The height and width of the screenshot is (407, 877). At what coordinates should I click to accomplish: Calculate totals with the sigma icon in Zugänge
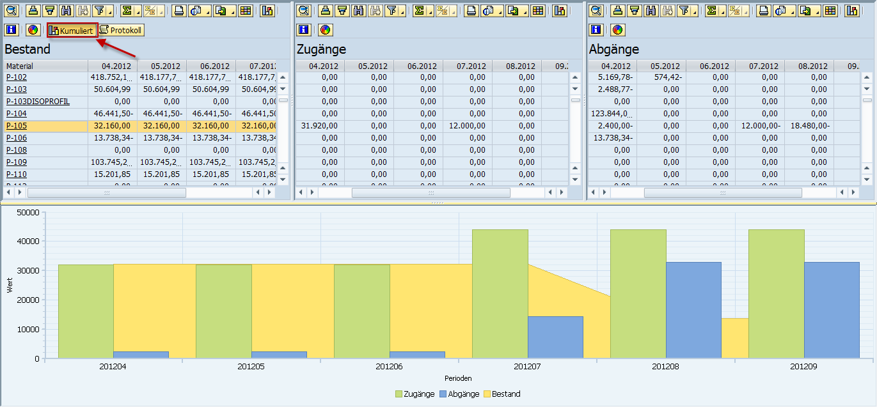pos(420,11)
